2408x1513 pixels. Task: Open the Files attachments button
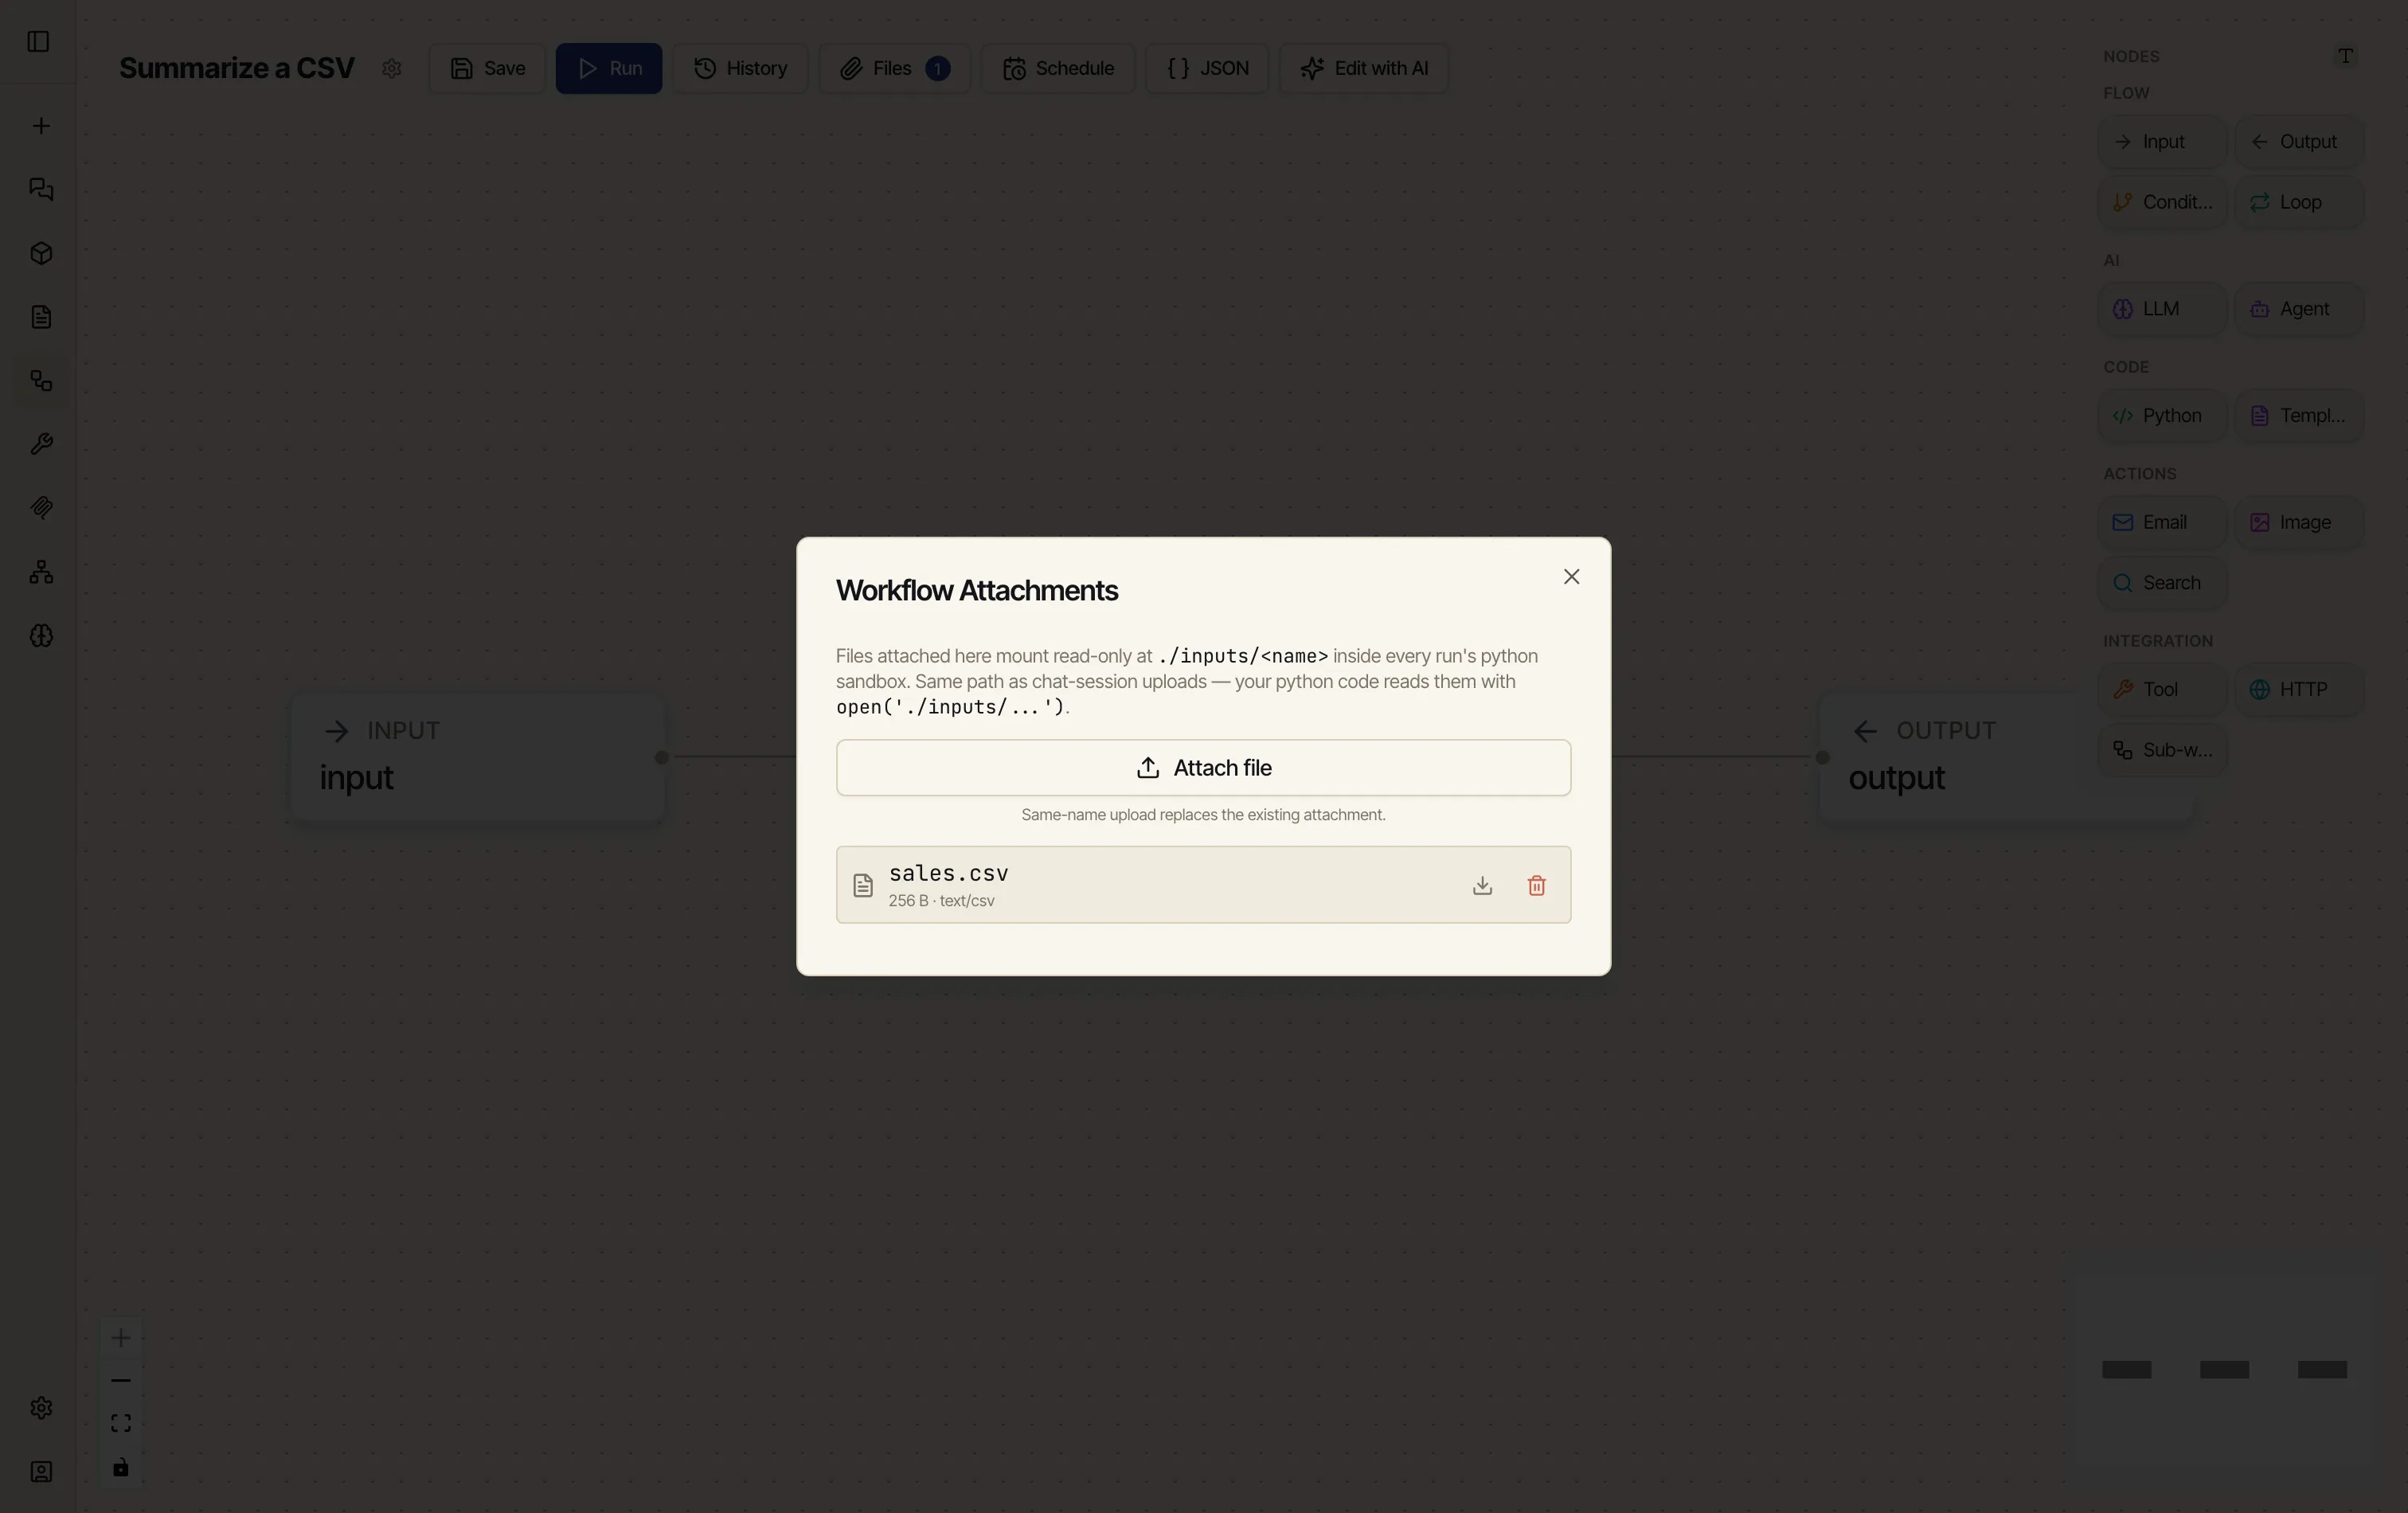click(894, 68)
